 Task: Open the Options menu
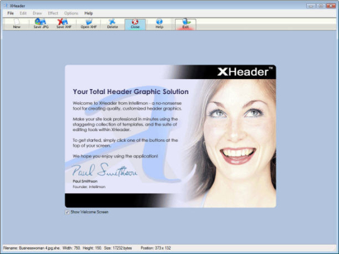(x=71, y=13)
